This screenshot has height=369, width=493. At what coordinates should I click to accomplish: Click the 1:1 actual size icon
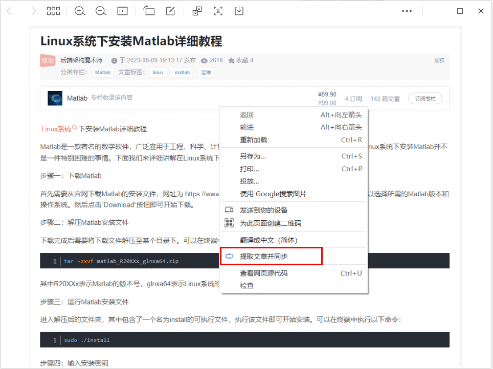[122, 11]
